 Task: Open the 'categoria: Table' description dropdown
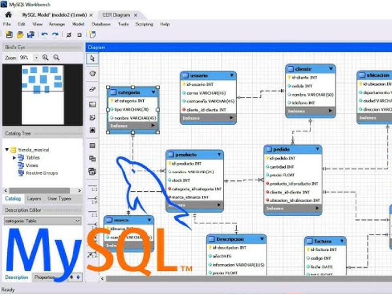(x=78, y=221)
